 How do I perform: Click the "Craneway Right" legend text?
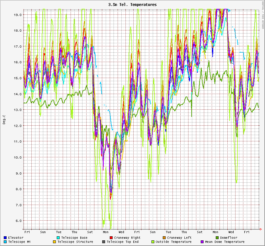click(127, 238)
